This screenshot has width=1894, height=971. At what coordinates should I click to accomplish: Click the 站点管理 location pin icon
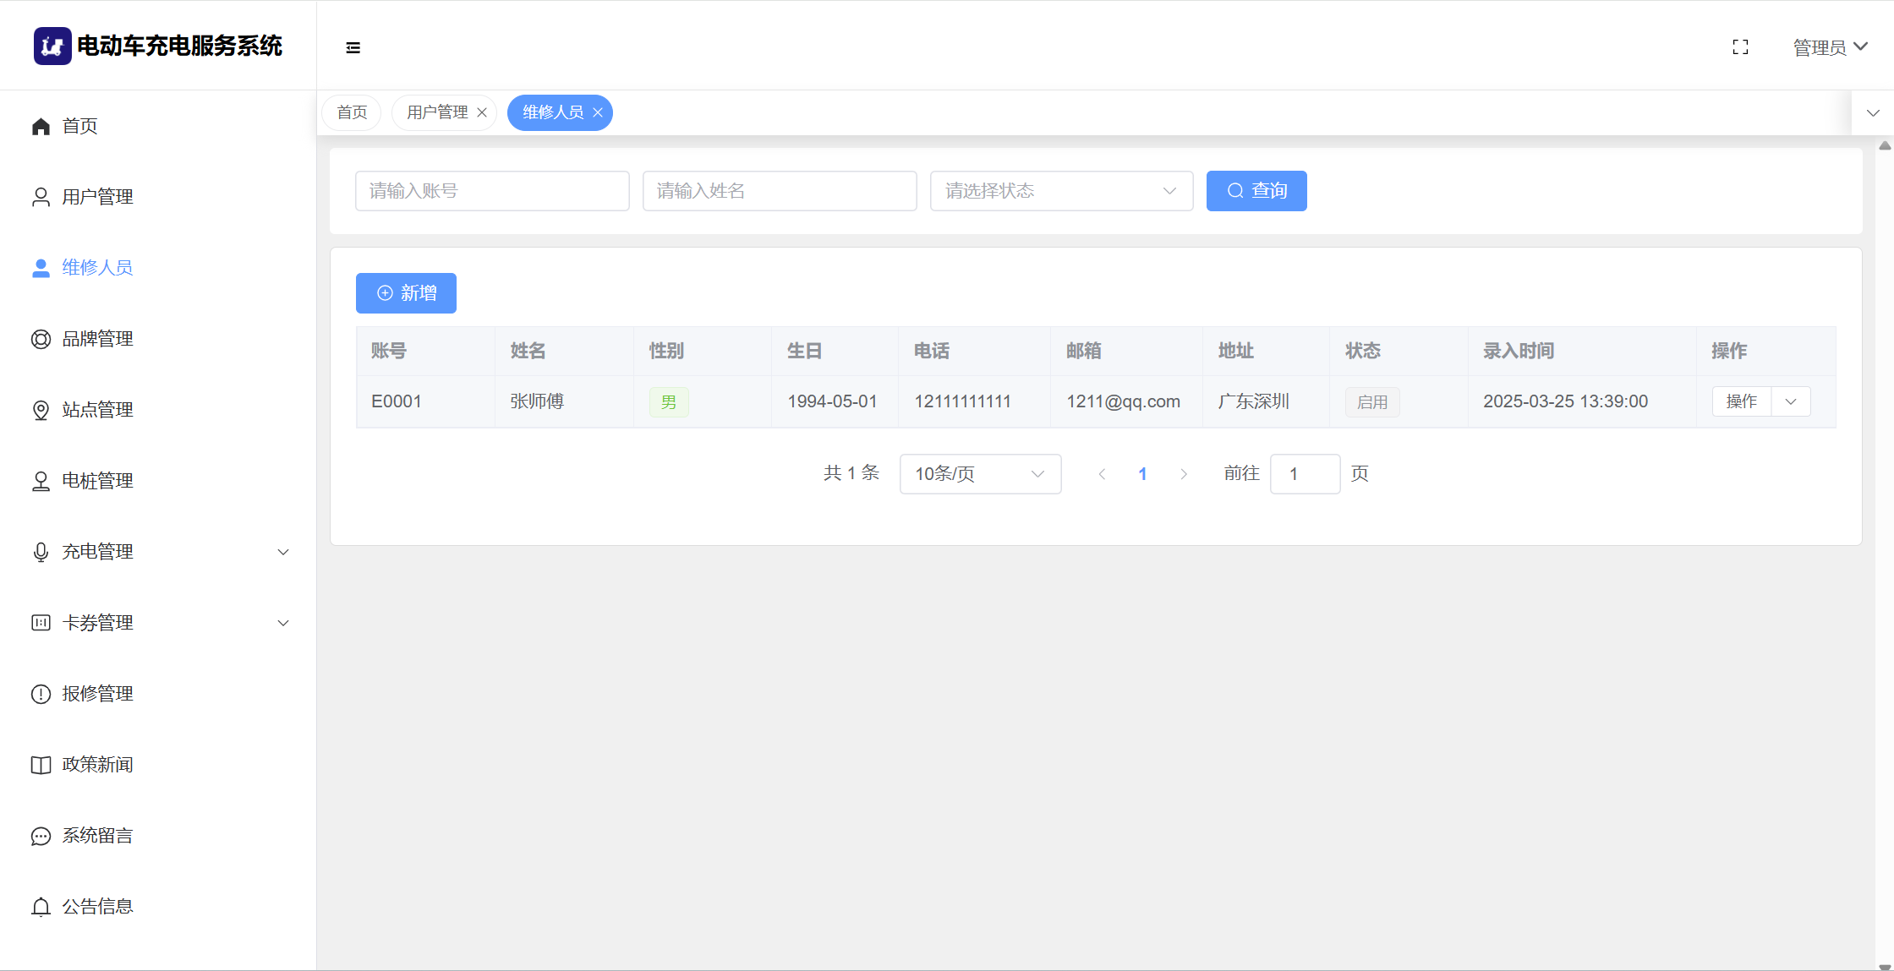[x=41, y=410]
